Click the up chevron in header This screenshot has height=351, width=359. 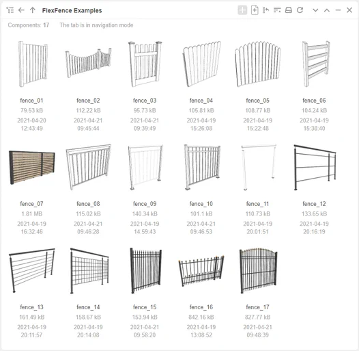tap(327, 10)
